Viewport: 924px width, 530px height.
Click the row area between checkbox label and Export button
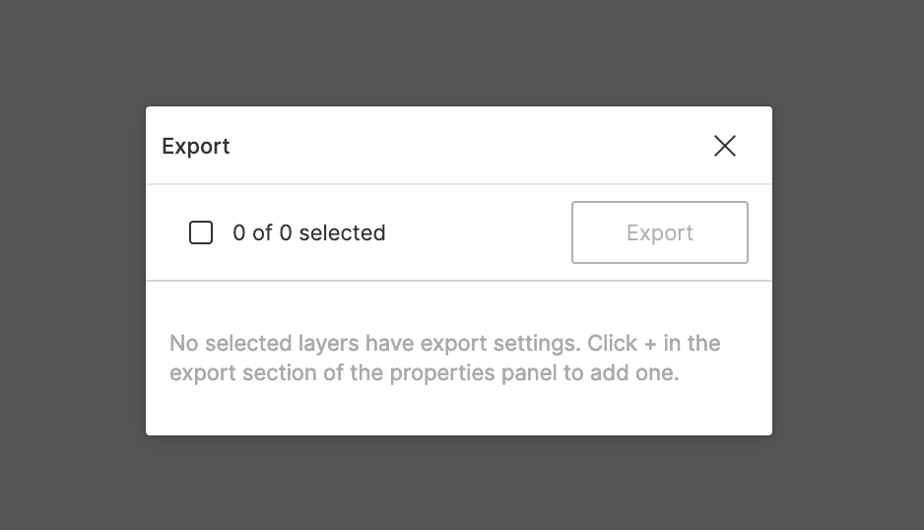478,232
